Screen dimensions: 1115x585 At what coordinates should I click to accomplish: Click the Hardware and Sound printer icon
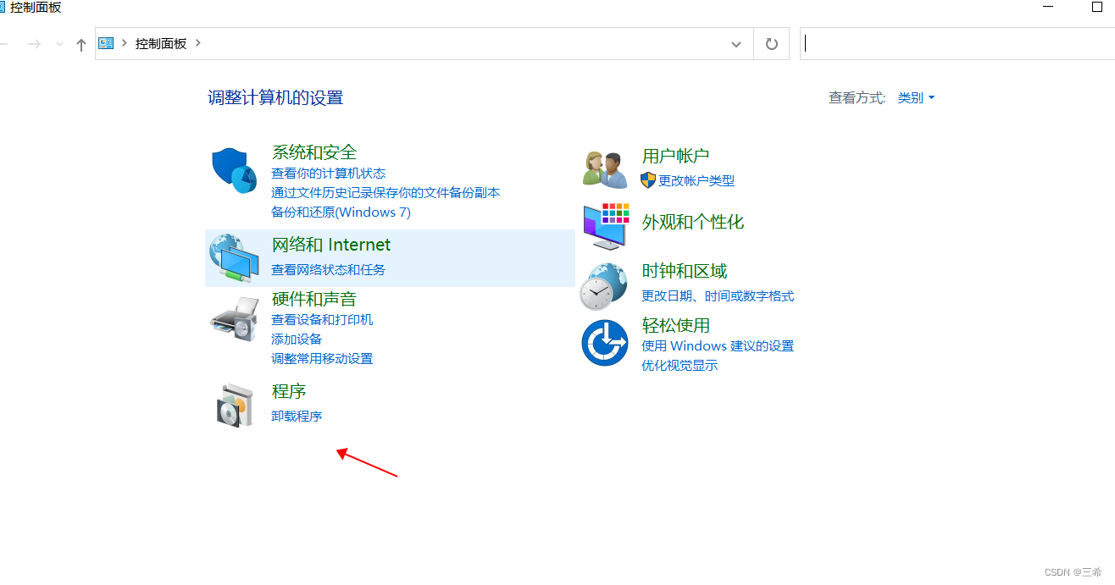[234, 318]
